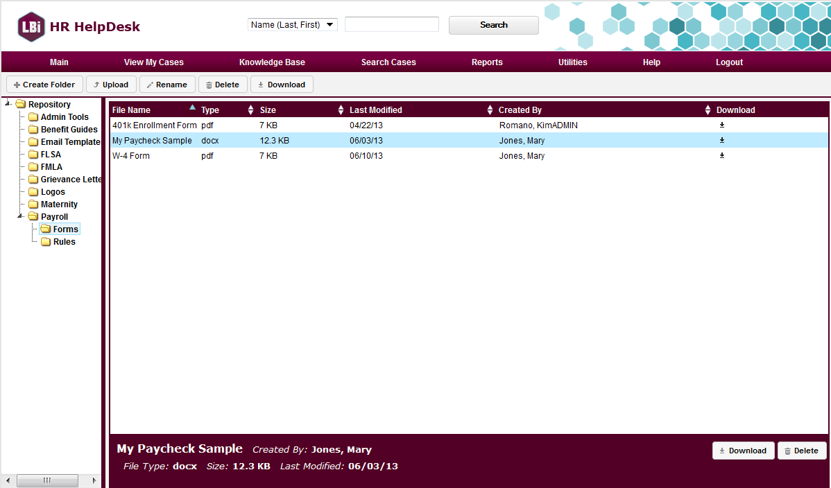The image size is (831, 488).
Task: Click the search text input field
Action: click(x=392, y=24)
